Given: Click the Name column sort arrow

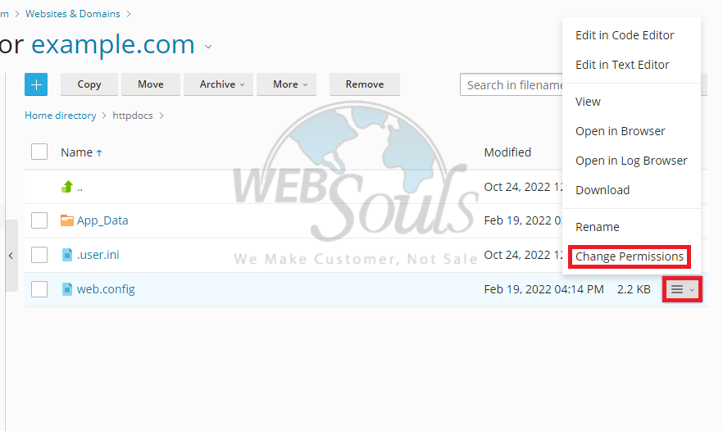Looking at the screenshot, I should click(99, 153).
